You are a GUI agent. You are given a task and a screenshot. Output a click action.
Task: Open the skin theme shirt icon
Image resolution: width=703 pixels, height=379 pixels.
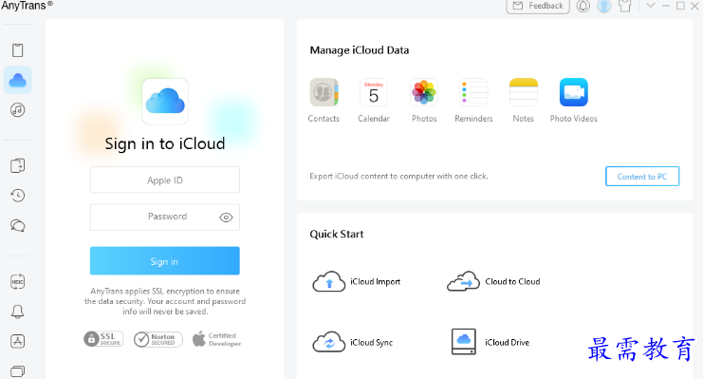625,6
